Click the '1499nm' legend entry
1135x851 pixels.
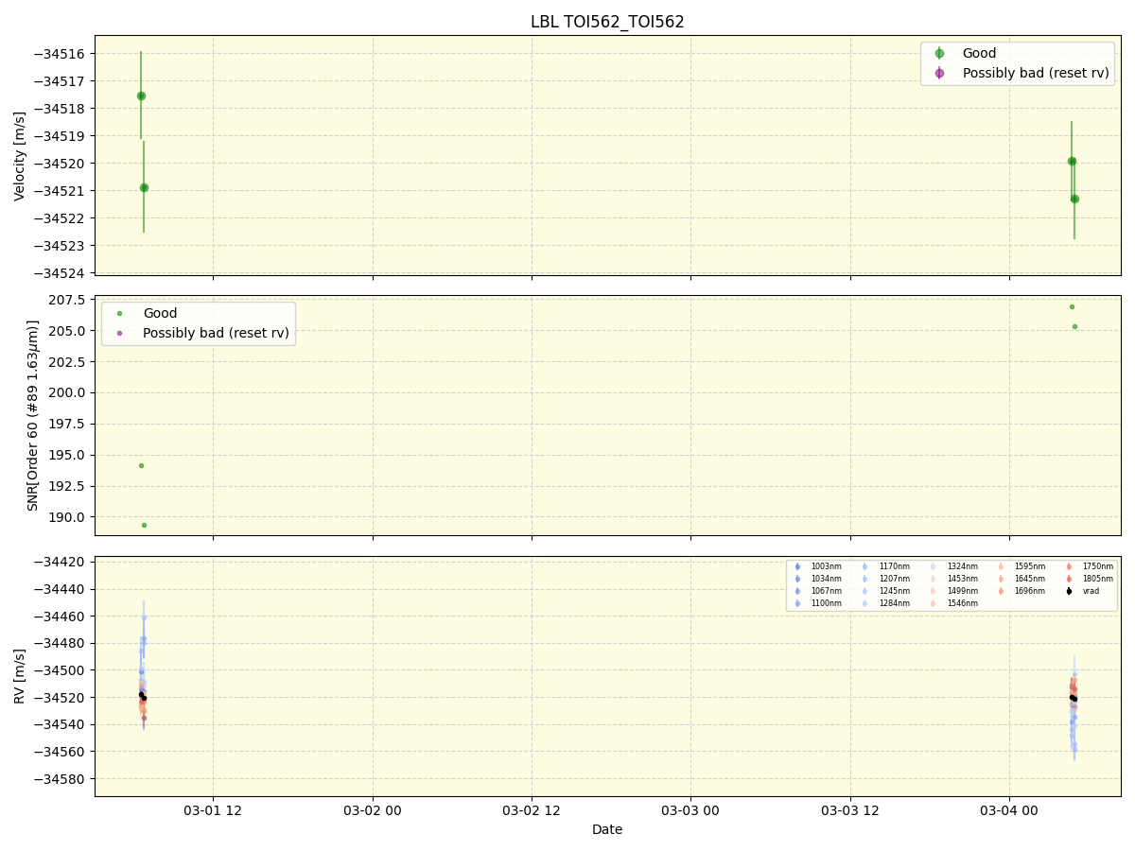click(x=963, y=591)
